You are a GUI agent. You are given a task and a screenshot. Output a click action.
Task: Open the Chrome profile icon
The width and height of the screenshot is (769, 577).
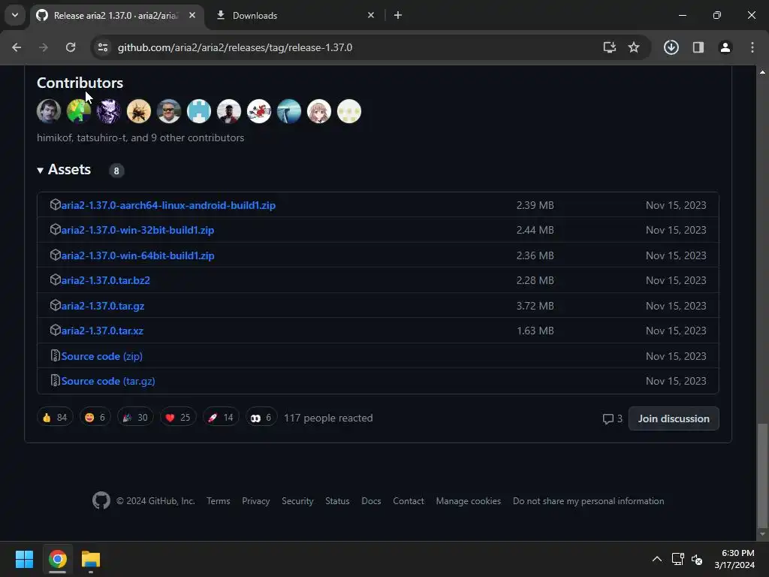point(725,47)
